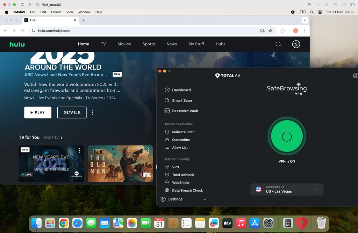Open Total Adblock section
The image size is (358, 233).
179,175
